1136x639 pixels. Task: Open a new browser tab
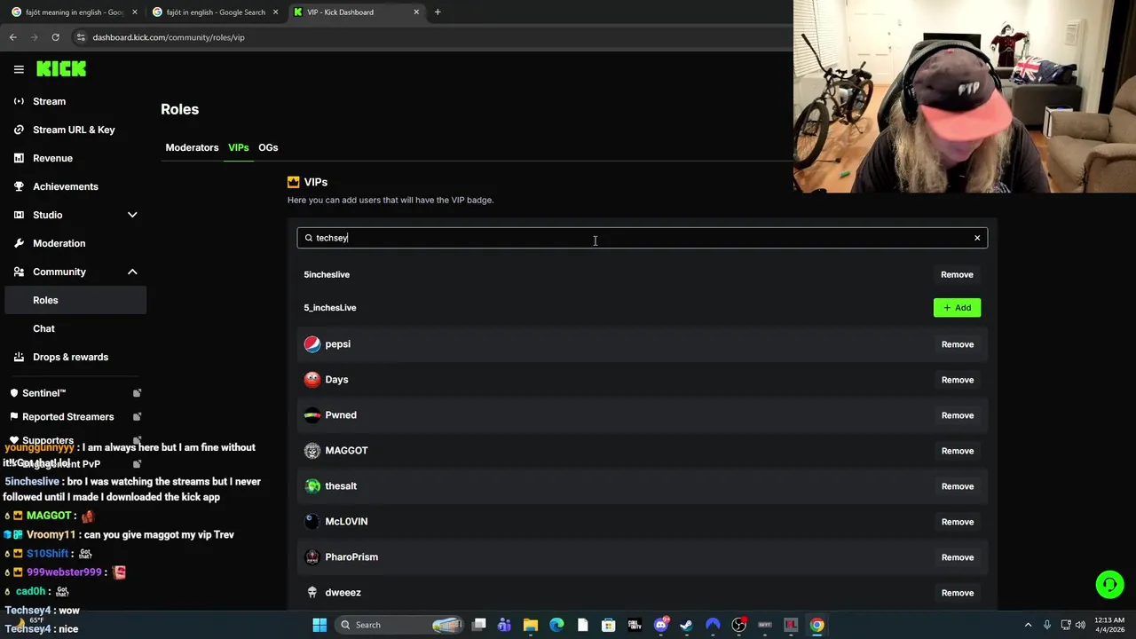pyautogui.click(x=438, y=12)
